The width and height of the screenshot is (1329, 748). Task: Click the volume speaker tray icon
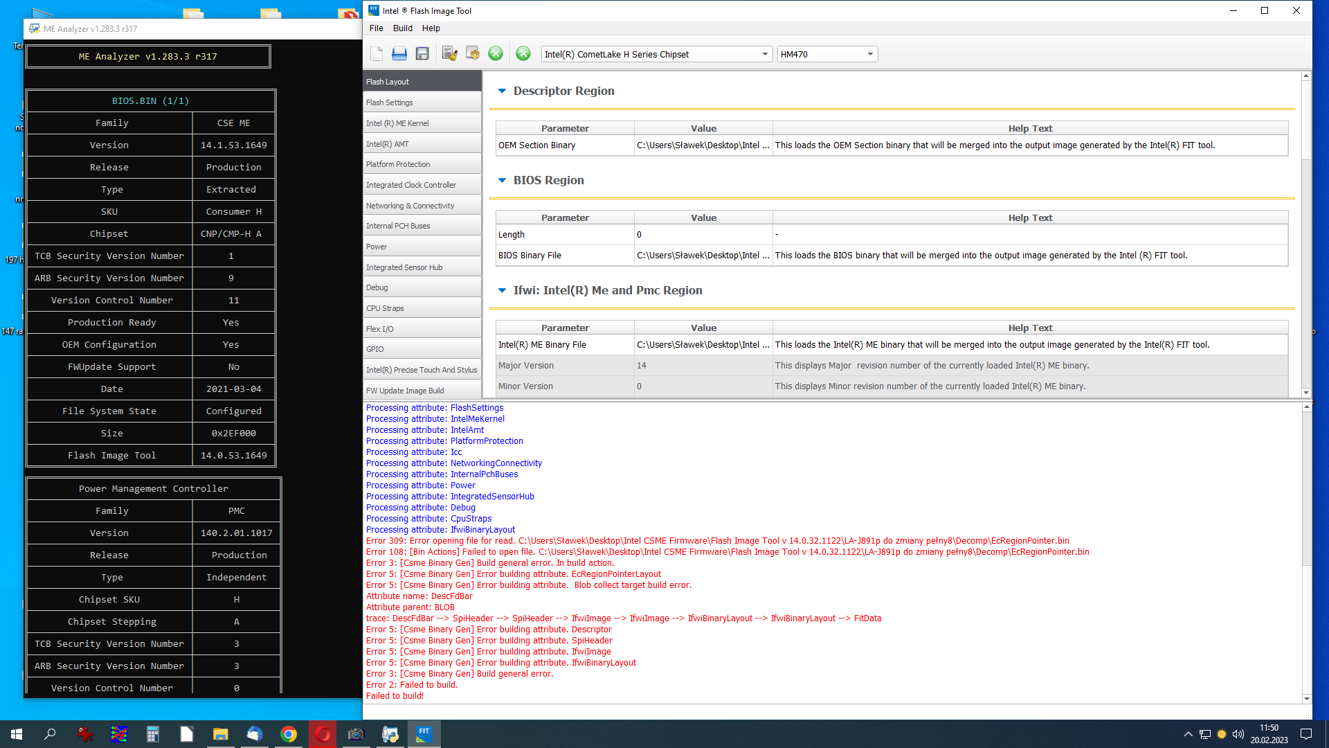point(1238,734)
